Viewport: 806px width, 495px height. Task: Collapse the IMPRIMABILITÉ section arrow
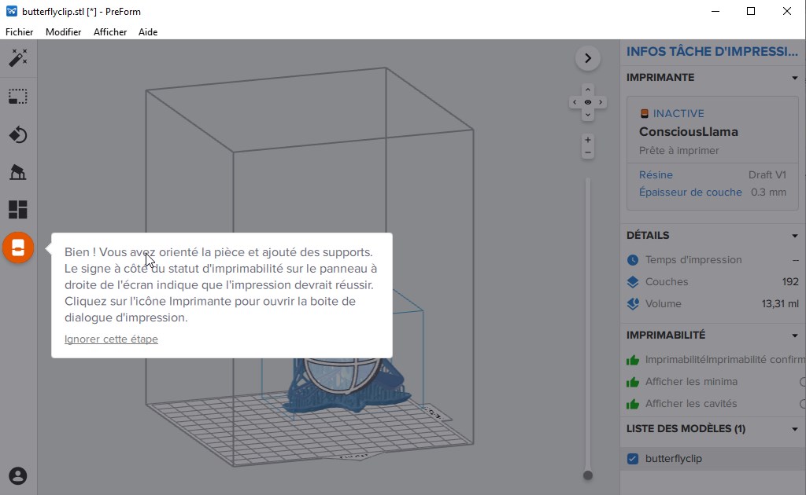[795, 335]
